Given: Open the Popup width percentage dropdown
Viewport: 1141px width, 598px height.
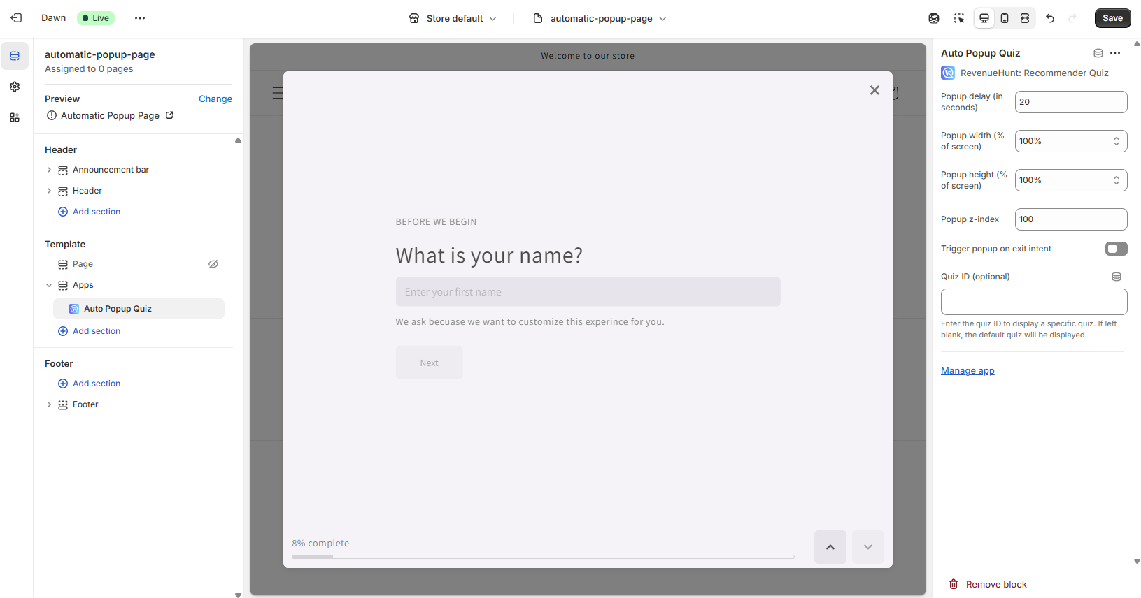Looking at the screenshot, I should pyautogui.click(x=1070, y=141).
